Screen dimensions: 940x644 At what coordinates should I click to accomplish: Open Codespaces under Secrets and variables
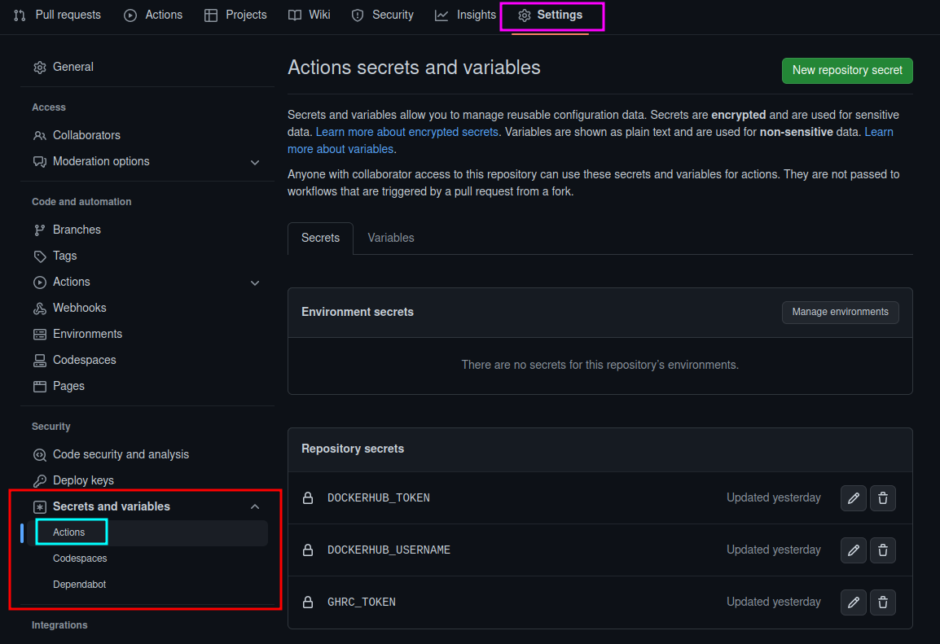[x=80, y=559]
